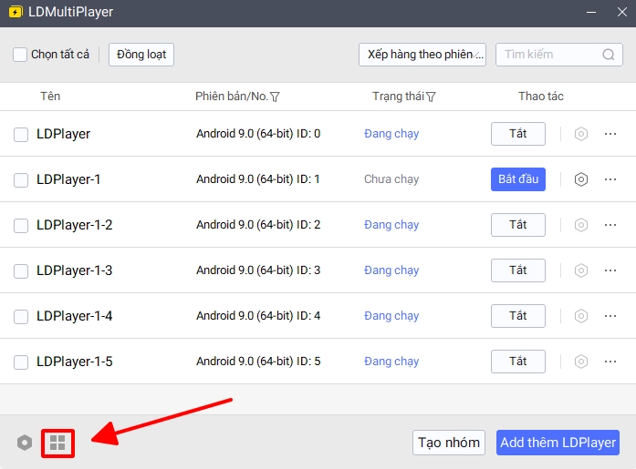The image size is (636, 469).
Task: Open more options menu for LDPlayer-1-5
Action: point(610,362)
